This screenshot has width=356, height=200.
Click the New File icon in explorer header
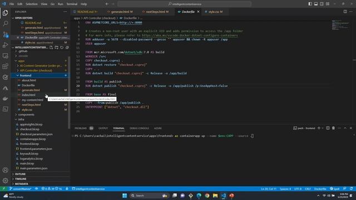click(x=51, y=47)
